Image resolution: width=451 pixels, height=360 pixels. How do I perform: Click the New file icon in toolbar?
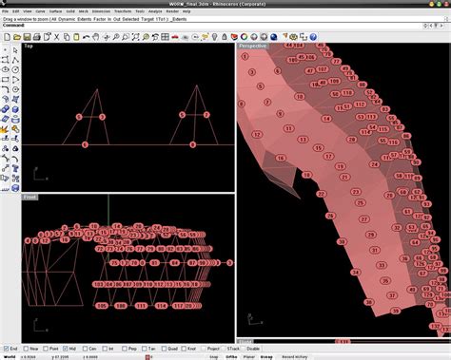(7, 37)
